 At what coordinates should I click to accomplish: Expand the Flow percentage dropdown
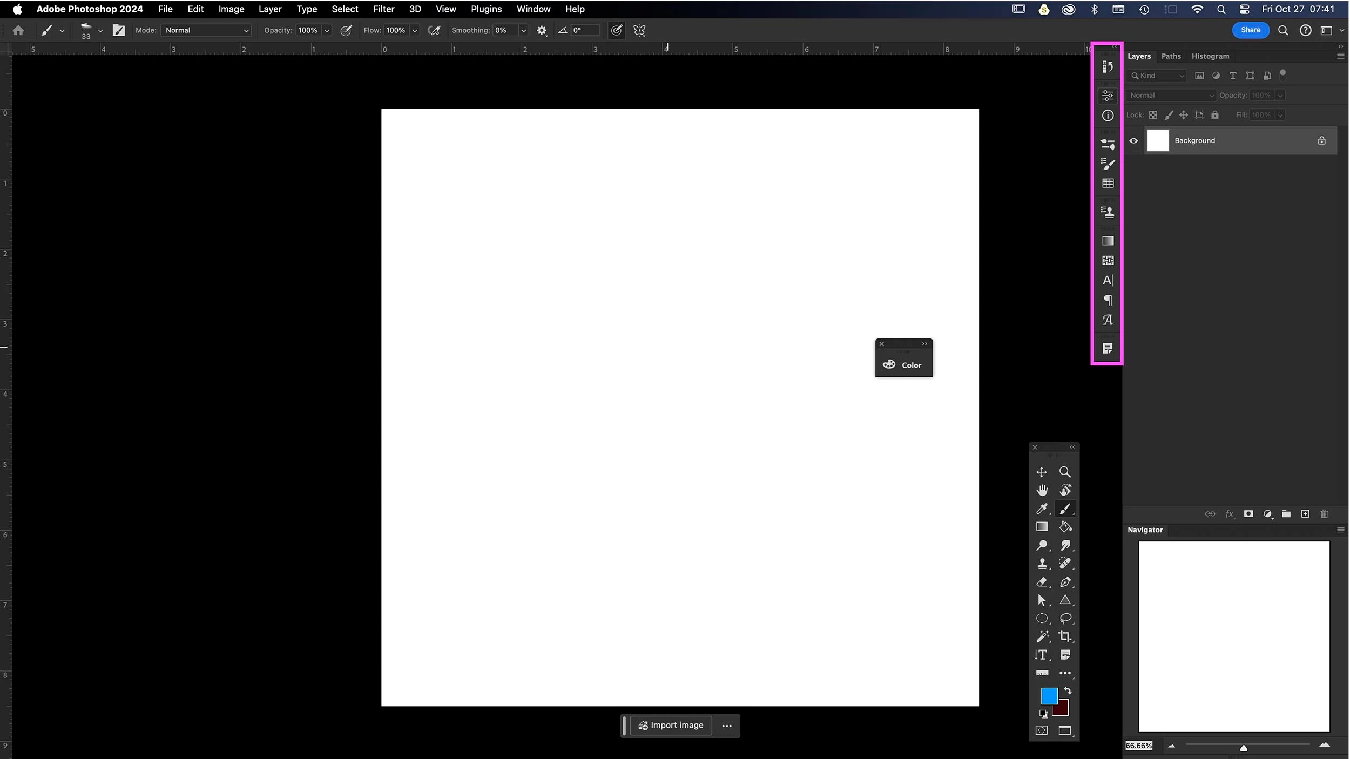pyautogui.click(x=415, y=31)
